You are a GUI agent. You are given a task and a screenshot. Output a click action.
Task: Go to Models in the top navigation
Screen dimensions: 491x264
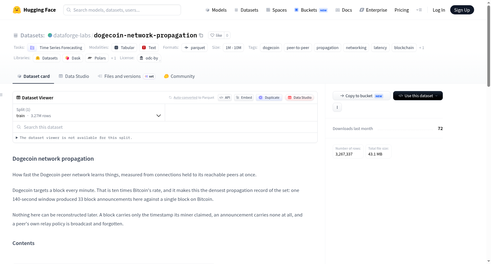click(x=216, y=10)
